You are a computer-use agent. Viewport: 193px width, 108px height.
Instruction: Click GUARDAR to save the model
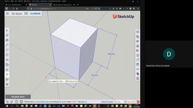tap(35, 13)
